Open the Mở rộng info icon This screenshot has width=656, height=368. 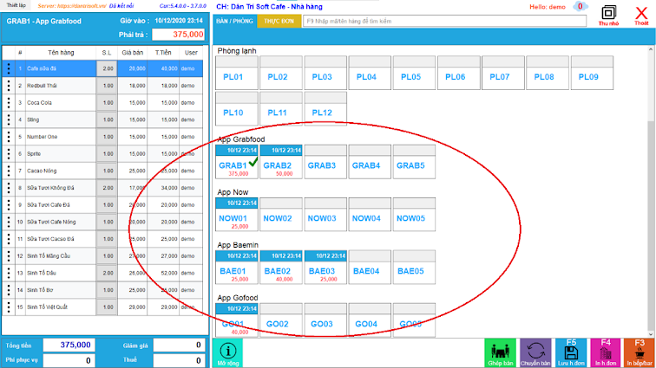point(227,353)
